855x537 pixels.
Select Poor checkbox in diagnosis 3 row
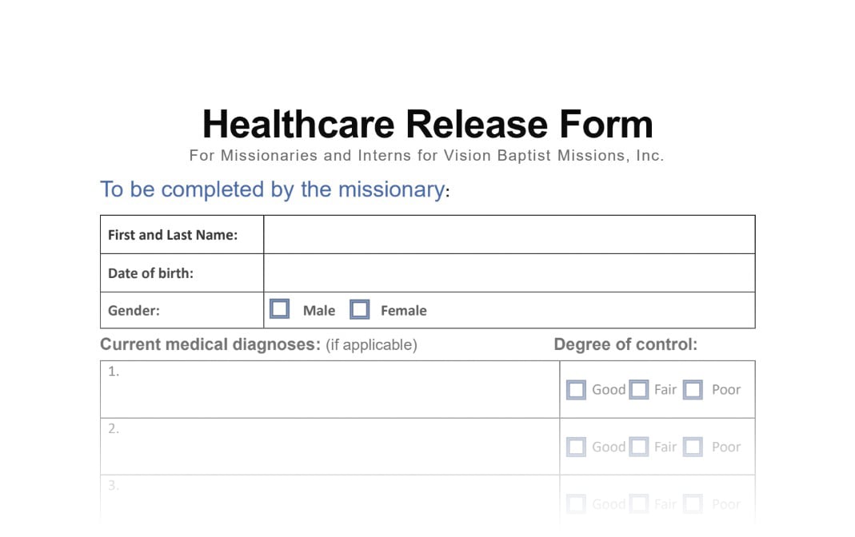point(693,504)
